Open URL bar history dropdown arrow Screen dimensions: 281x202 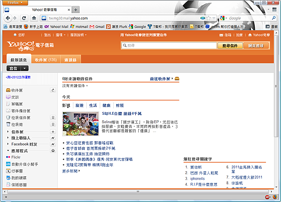[214, 18]
